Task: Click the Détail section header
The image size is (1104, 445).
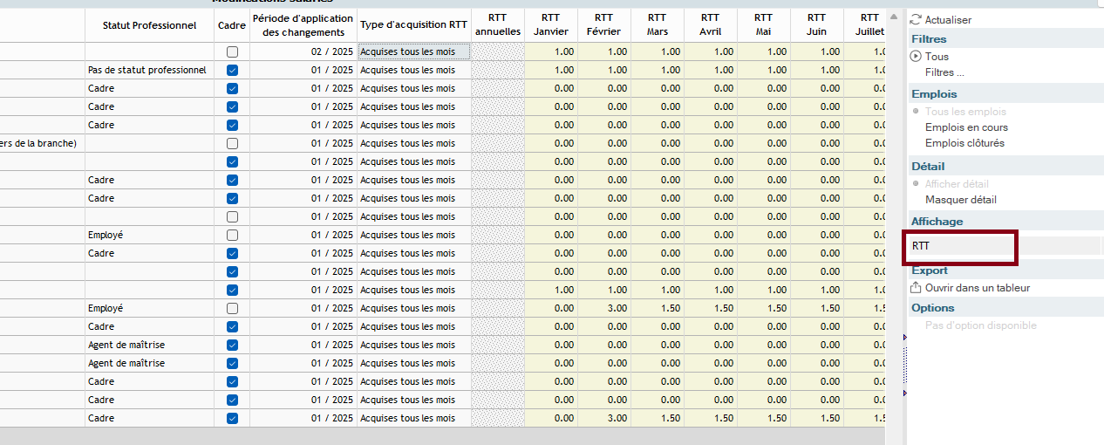Action: [928, 167]
